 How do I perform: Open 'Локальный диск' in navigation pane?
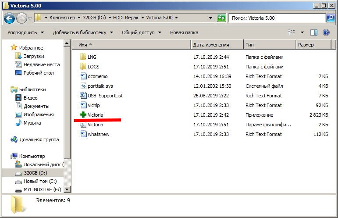(43, 164)
